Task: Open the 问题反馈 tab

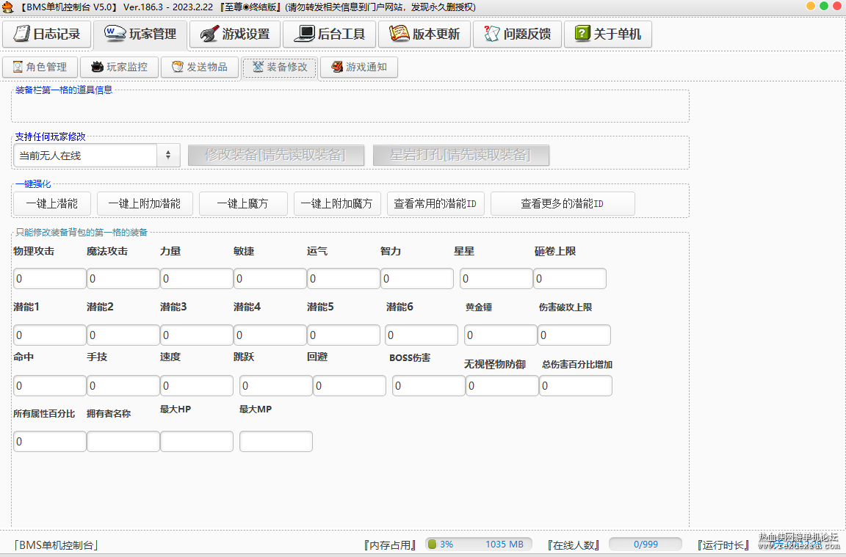Action: [518, 34]
